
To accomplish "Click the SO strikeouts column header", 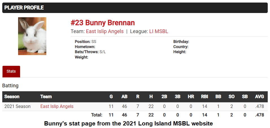I will 231,97.
